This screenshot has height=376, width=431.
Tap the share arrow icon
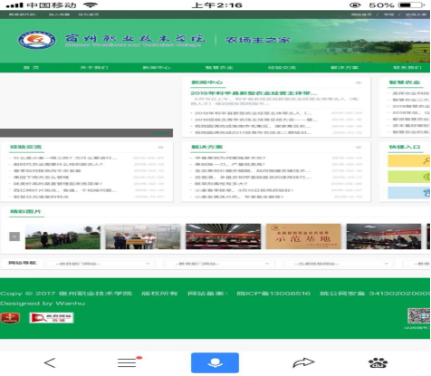(x=303, y=362)
